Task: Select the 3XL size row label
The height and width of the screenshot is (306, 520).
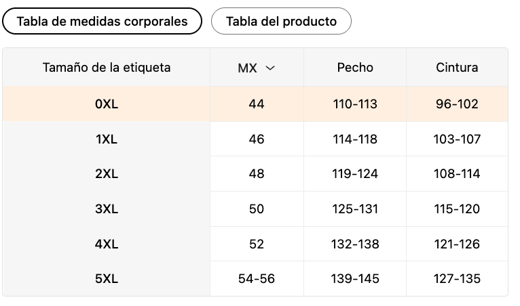Action: 107,209
